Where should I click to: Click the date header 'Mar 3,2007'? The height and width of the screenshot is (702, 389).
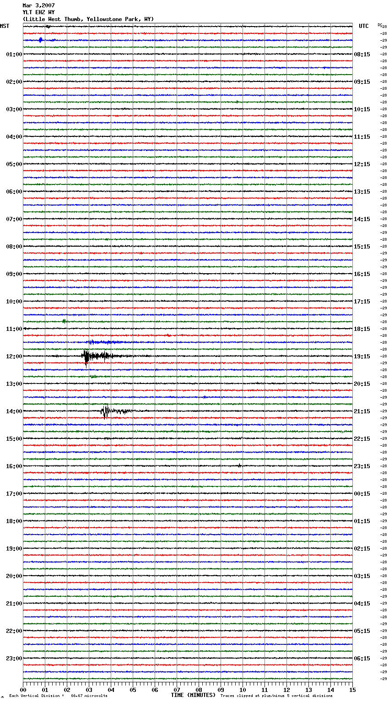pos(38,5)
